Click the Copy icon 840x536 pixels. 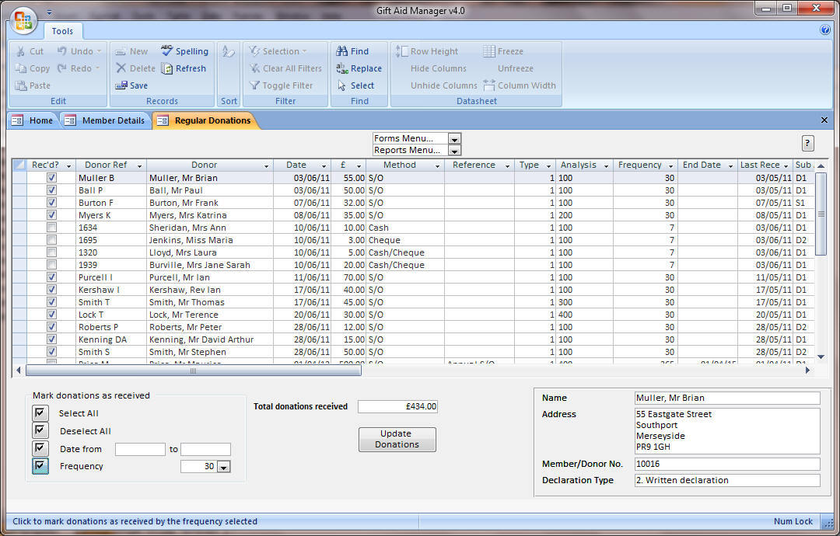(x=21, y=68)
